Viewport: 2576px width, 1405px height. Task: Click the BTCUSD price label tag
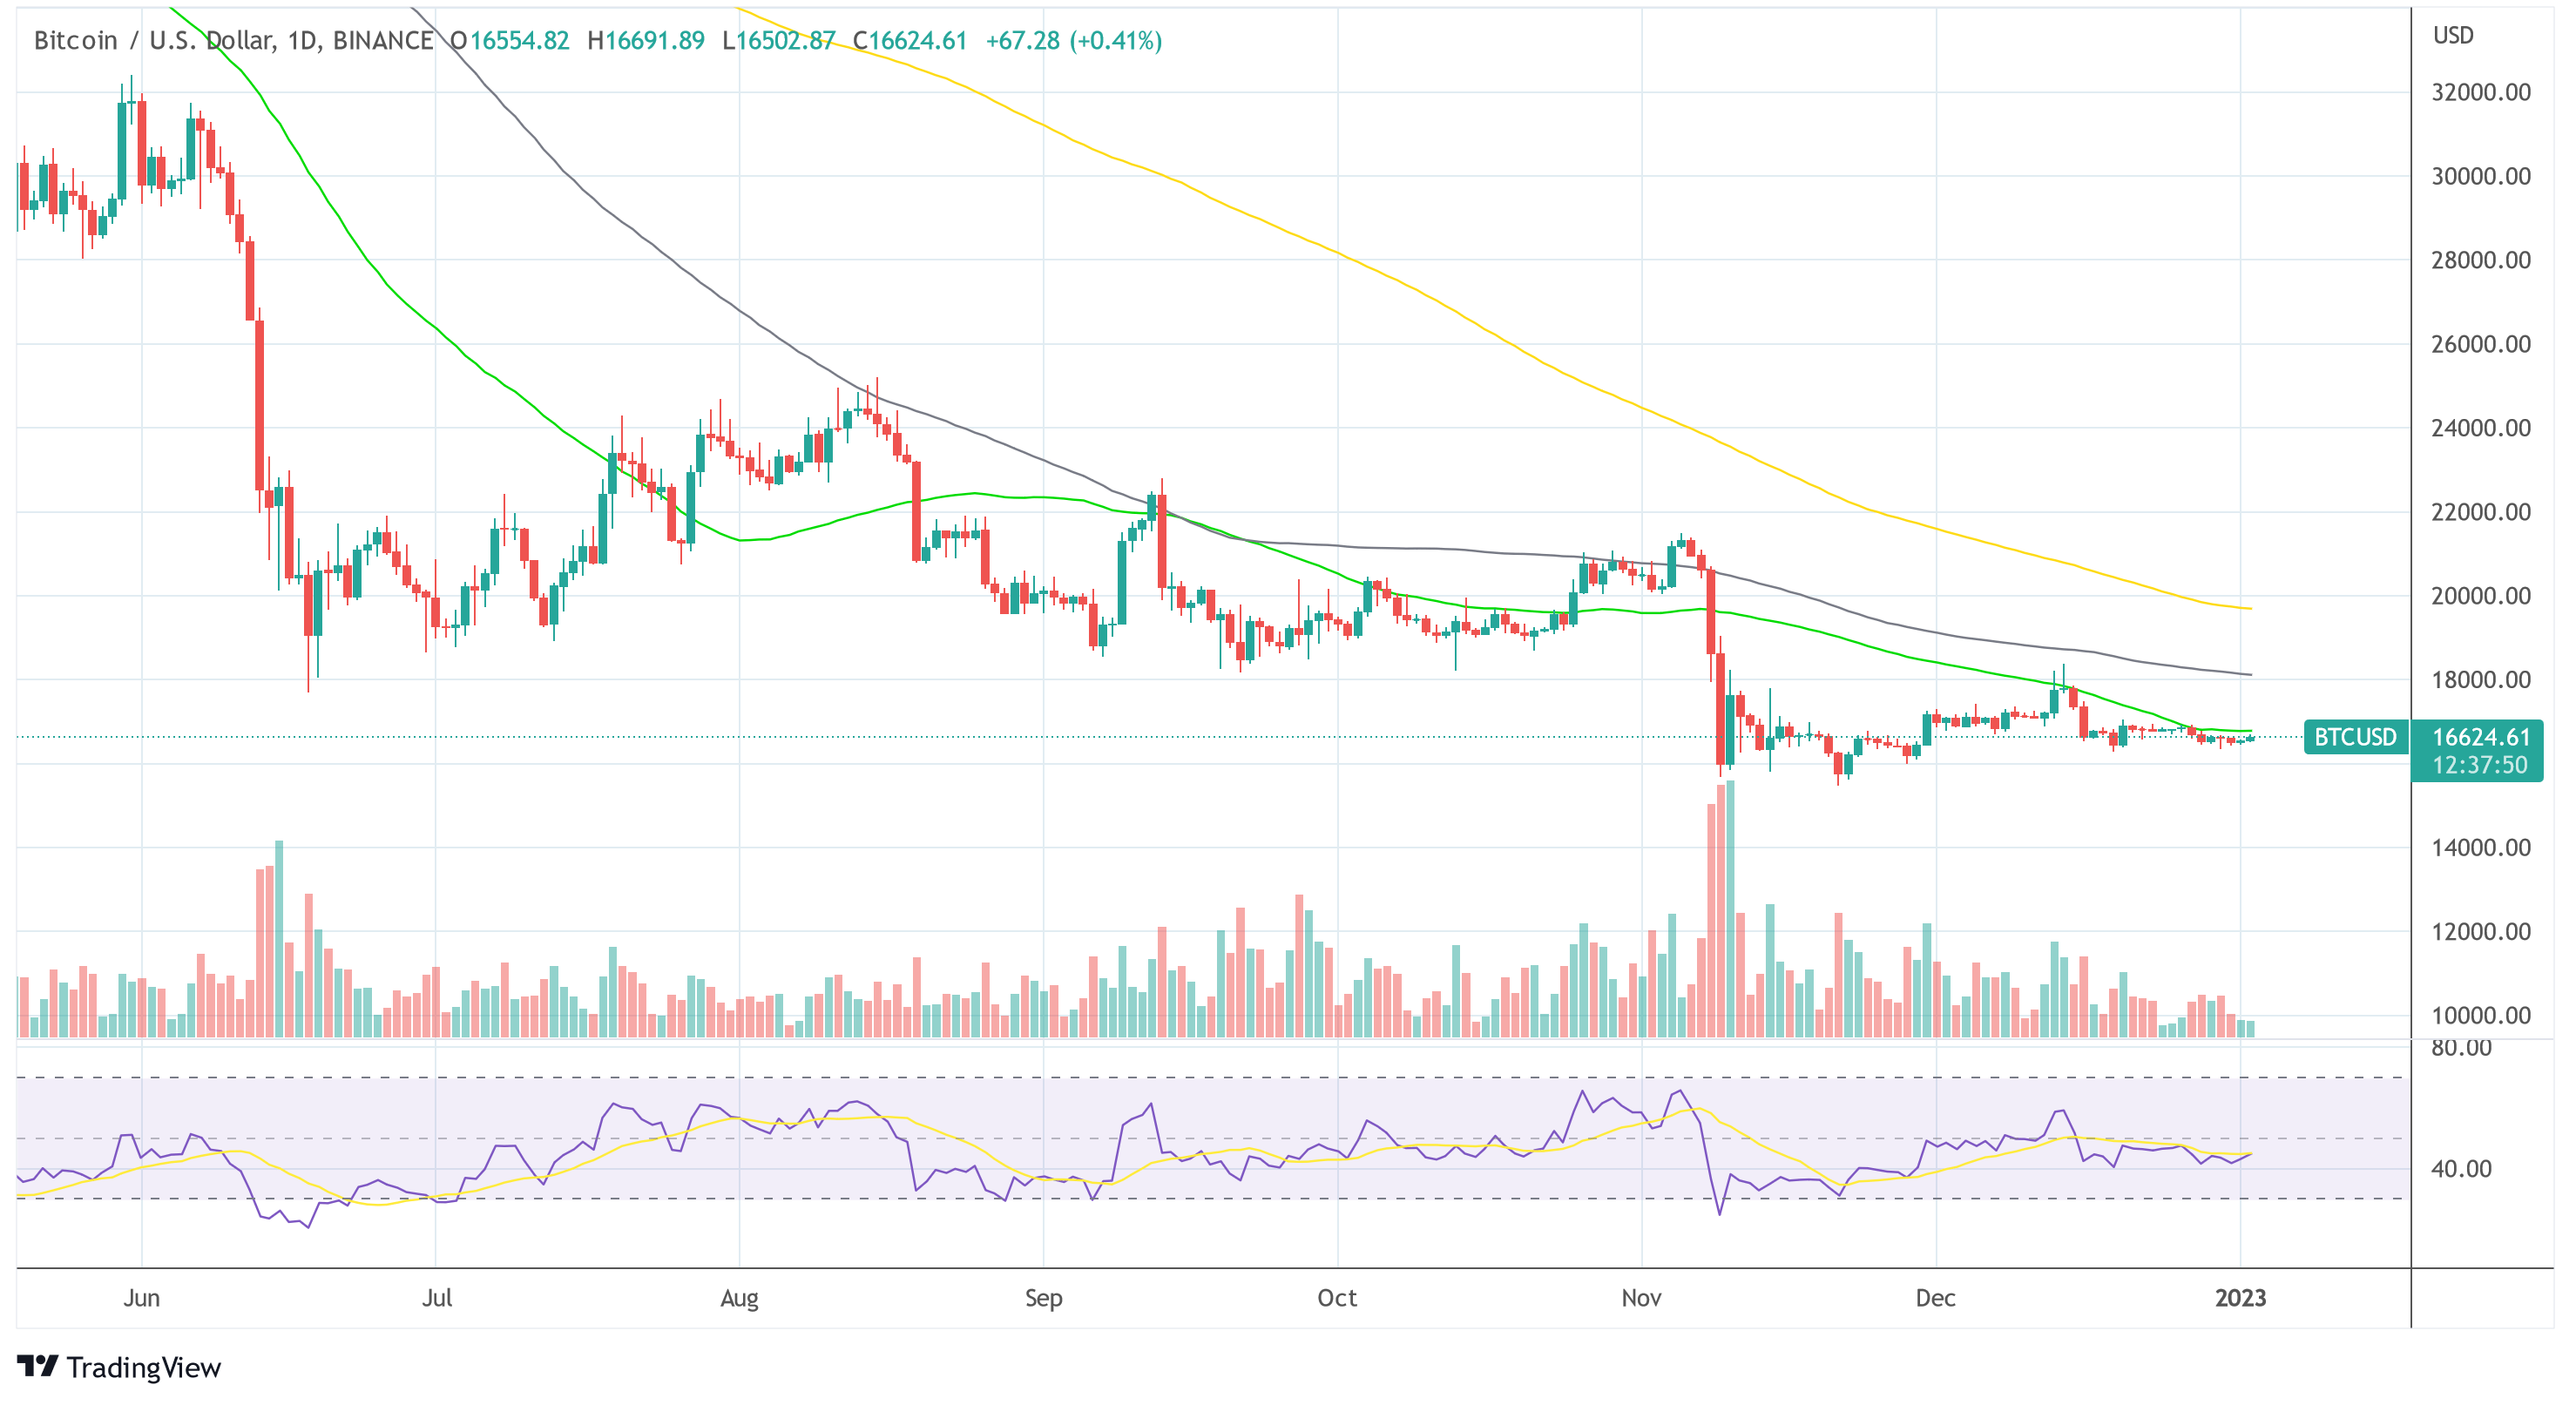tap(2355, 737)
